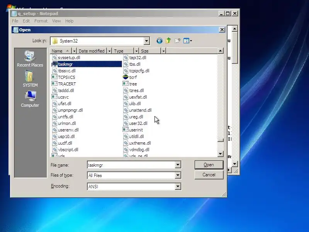Sort by Type column header
Screen dimensions: 309x232
tap(123, 51)
